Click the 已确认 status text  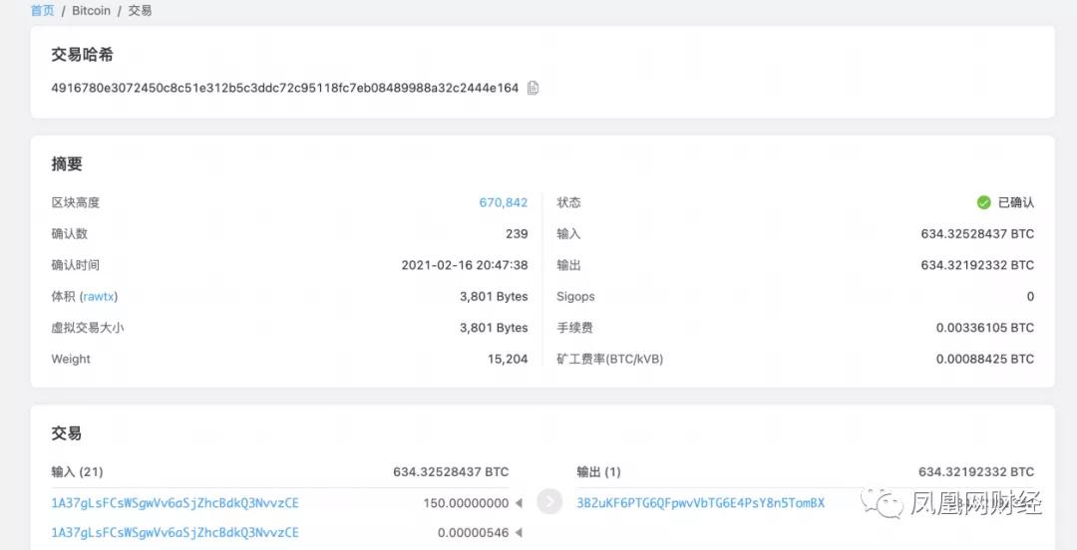1016,202
